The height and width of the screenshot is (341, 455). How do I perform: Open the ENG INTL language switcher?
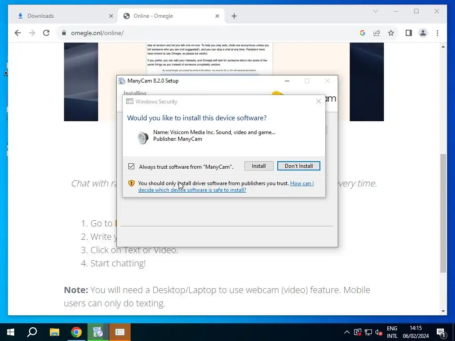[x=392, y=332]
